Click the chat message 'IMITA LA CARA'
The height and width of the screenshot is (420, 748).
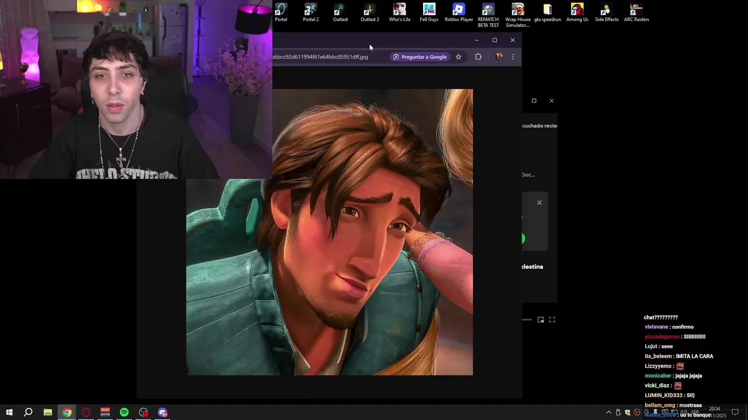point(694,356)
